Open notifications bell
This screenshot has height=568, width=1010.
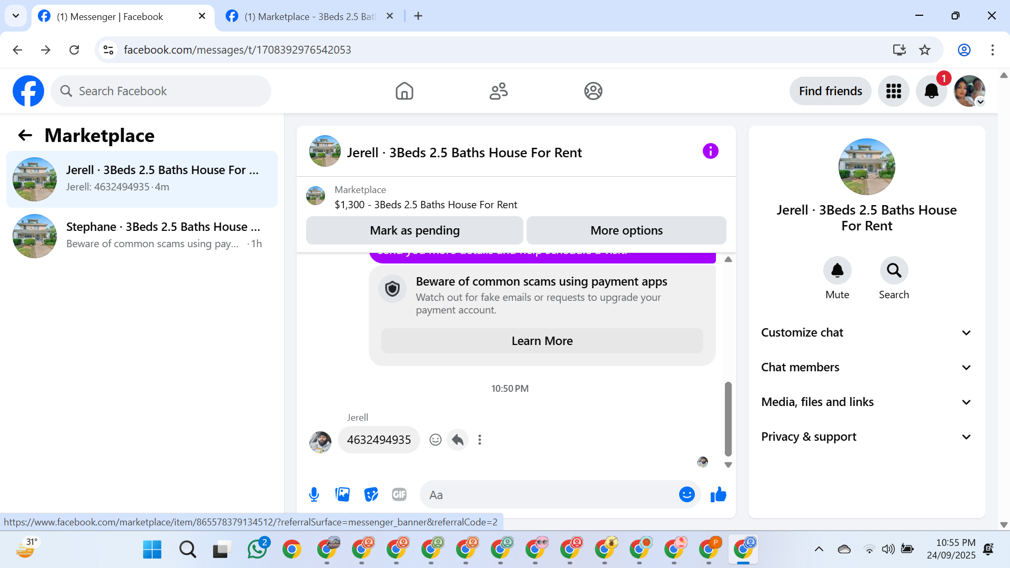click(x=932, y=91)
